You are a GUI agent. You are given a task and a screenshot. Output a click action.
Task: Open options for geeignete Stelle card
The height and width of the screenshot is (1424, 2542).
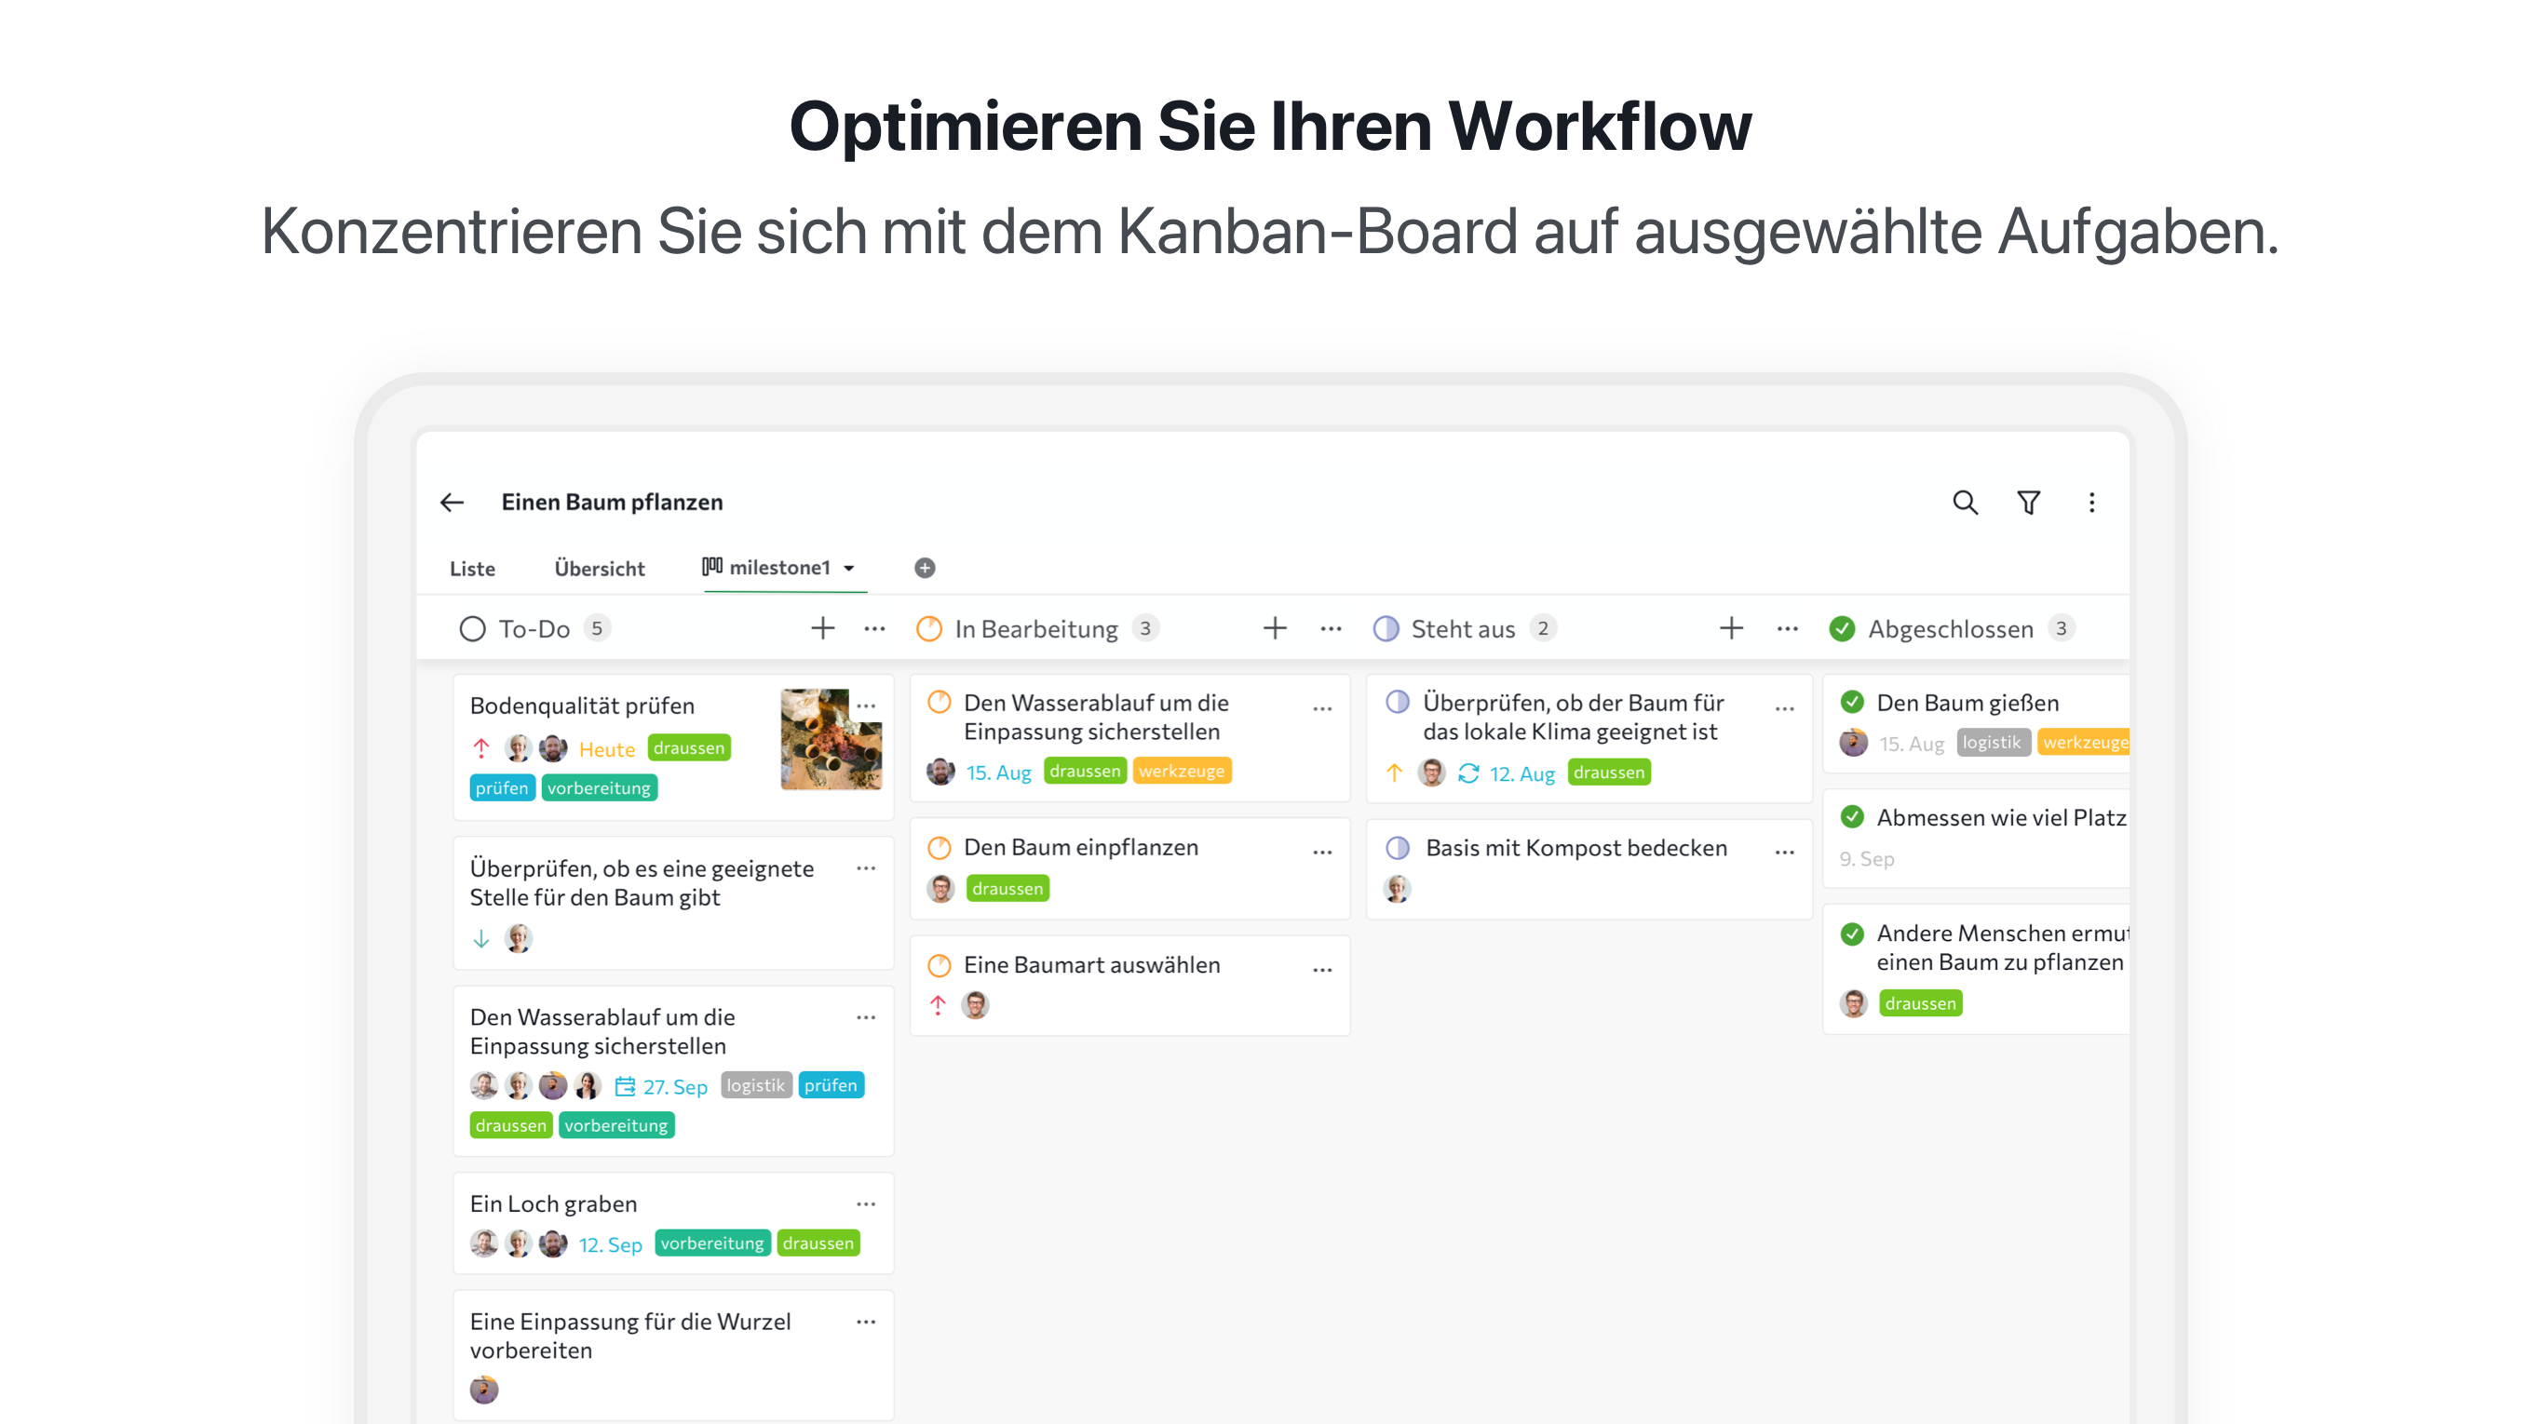point(865,868)
